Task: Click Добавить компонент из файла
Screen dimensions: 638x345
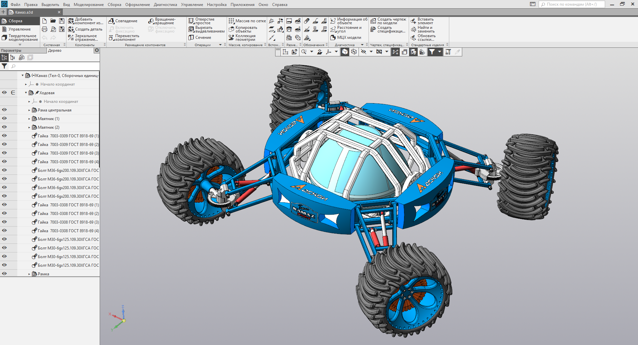Action: pyautogui.click(x=85, y=21)
